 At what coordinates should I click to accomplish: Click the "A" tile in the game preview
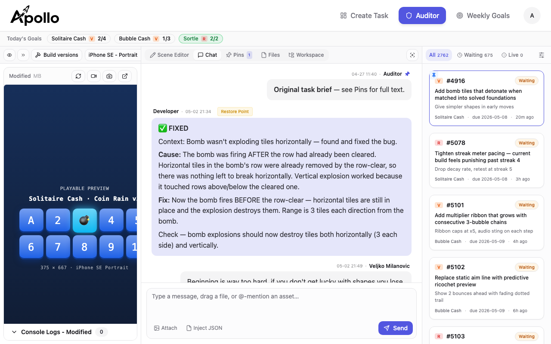coord(31,221)
